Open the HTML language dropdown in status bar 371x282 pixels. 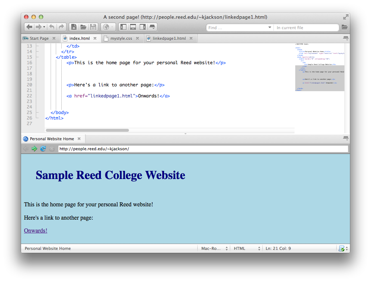tap(246, 248)
